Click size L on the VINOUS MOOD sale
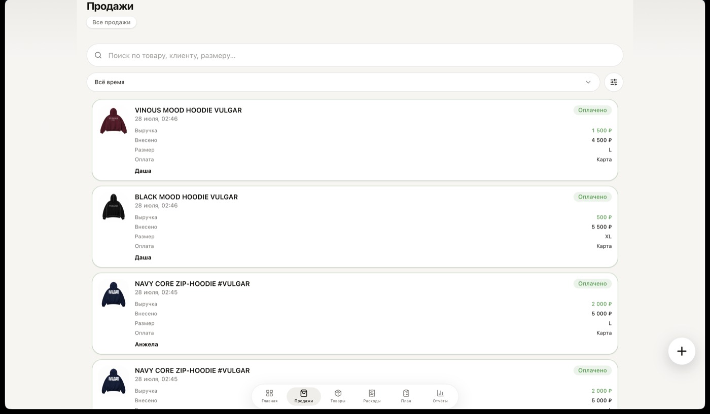This screenshot has height=414, width=710. pos(610,150)
